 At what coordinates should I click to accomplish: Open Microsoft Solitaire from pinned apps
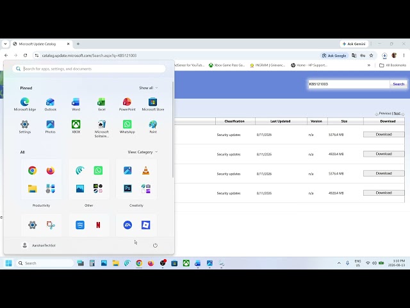coord(101,128)
